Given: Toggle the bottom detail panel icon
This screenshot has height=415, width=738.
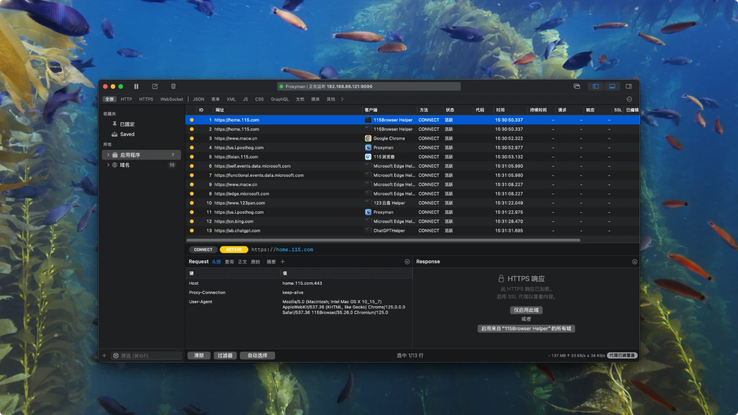Looking at the screenshot, I should [x=612, y=86].
